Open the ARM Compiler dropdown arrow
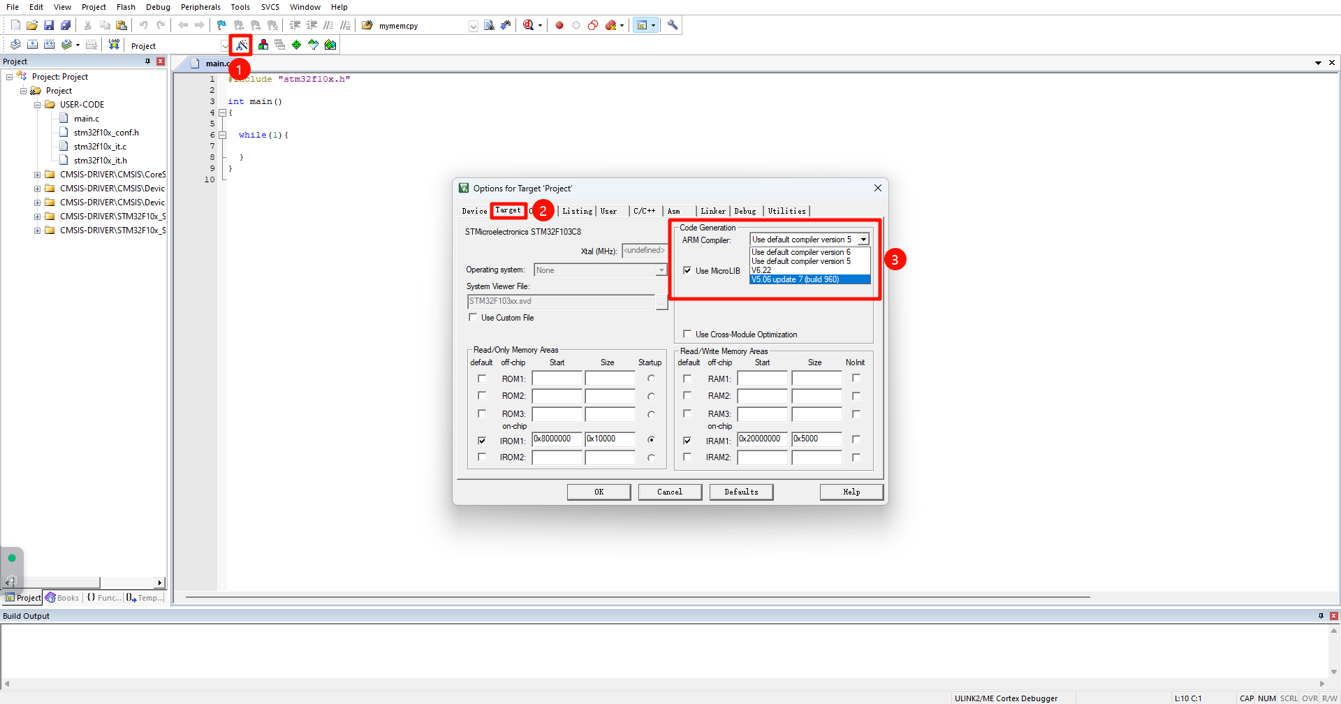Viewport: 1341px width, 704px height. 864,240
